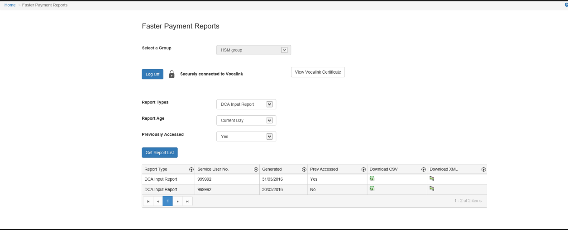Open filter menu on Generated column

(x=304, y=169)
